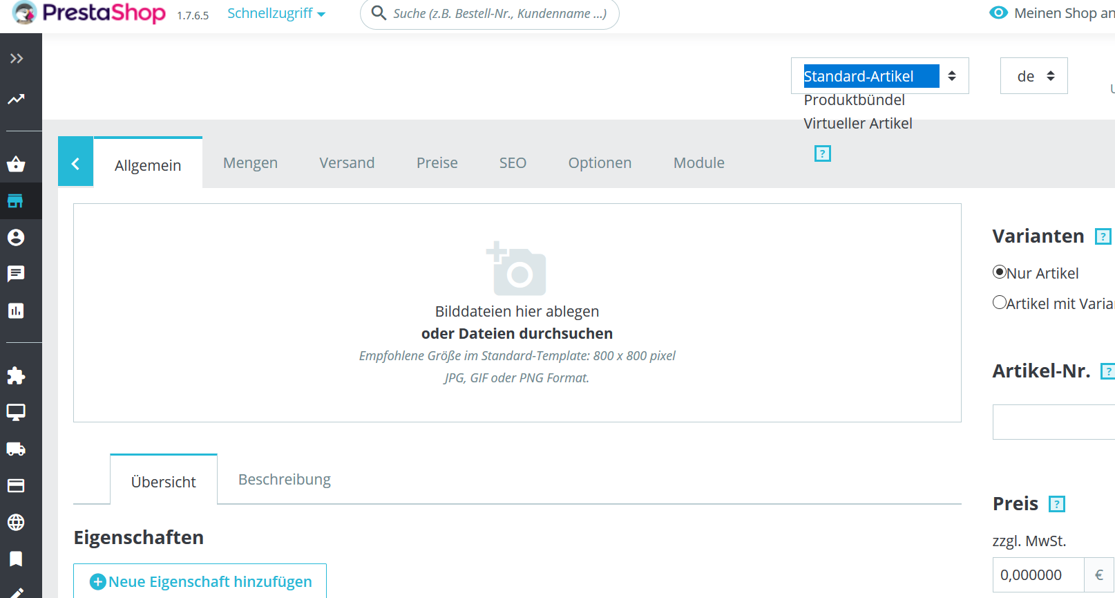
Task: Select the Nur Artikel radio button
Action: tap(999, 272)
